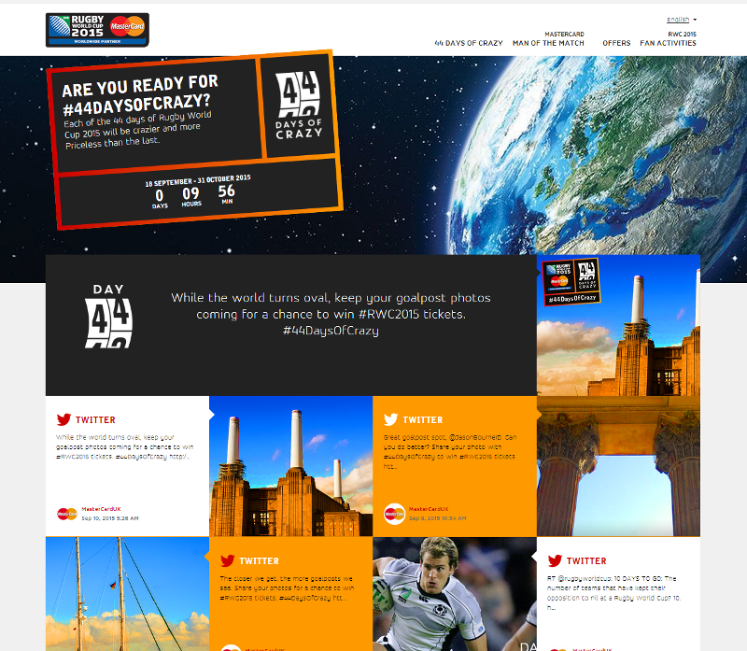Click the 'The closer we get' tweet text
Image resolution: width=747 pixels, height=651 pixels.
point(287,588)
